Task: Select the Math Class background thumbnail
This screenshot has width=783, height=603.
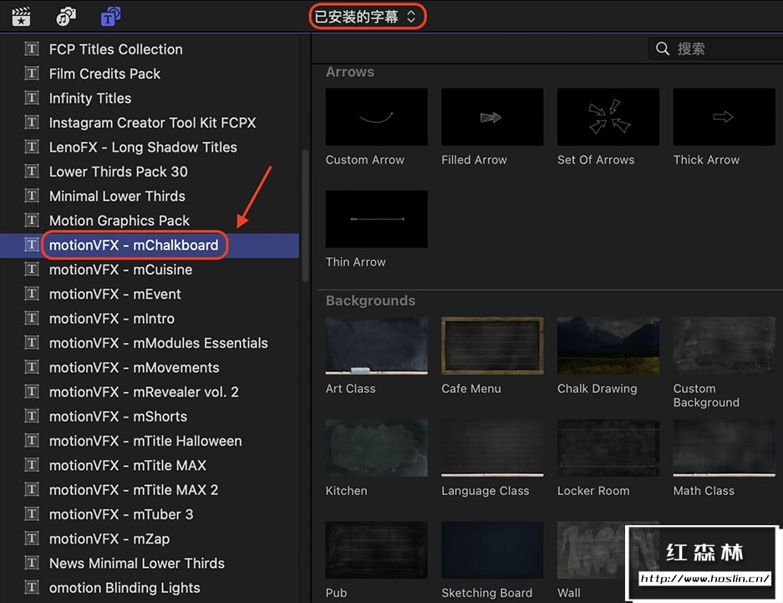Action: (724, 447)
